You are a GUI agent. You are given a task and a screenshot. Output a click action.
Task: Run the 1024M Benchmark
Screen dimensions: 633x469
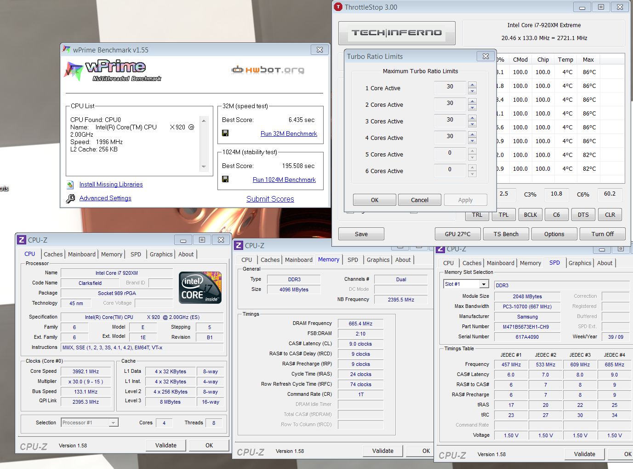284,179
